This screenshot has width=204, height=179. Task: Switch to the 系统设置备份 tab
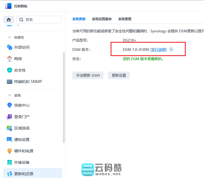[102, 19]
